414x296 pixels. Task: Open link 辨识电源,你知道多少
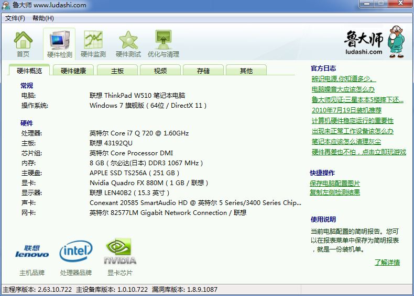(343, 79)
